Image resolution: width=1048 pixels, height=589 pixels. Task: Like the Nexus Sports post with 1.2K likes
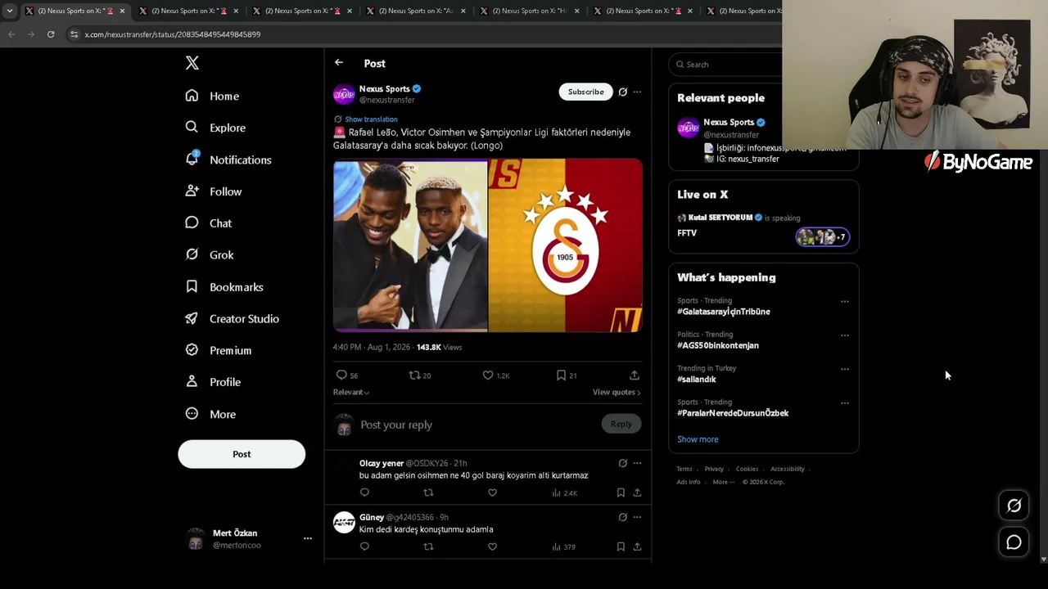click(x=488, y=375)
